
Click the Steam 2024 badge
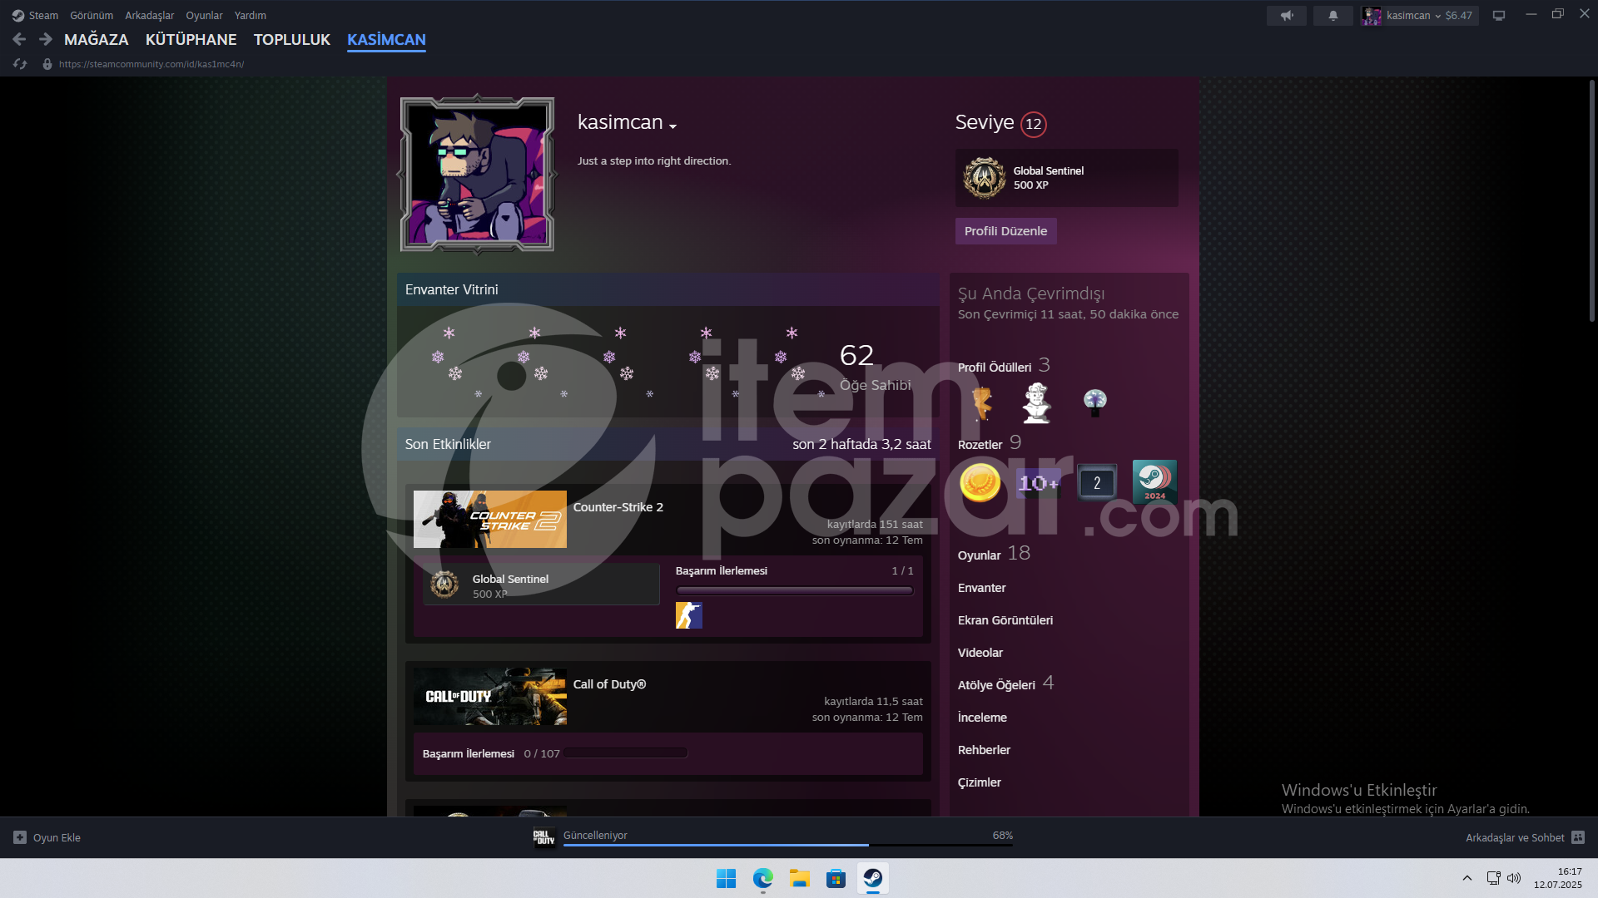point(1154,481)
